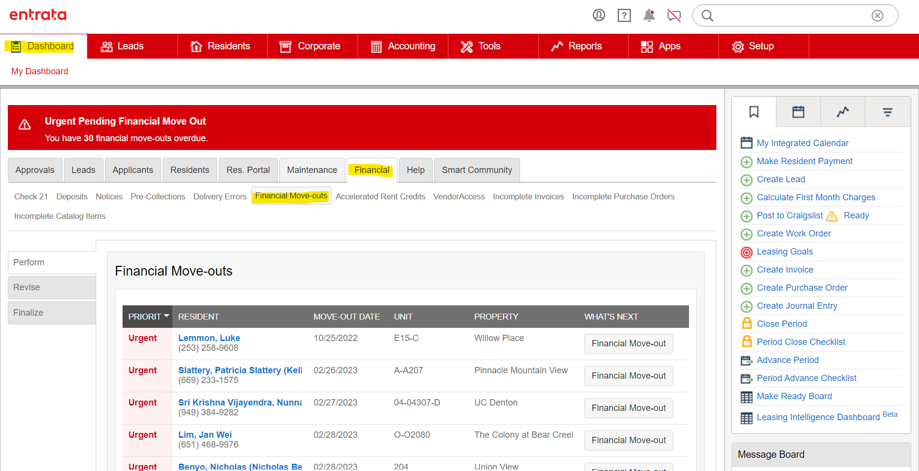The width and height of the screenshot is (919, 471).
Task: Switch to the Res. Portal tab
Action: (248, 170)
